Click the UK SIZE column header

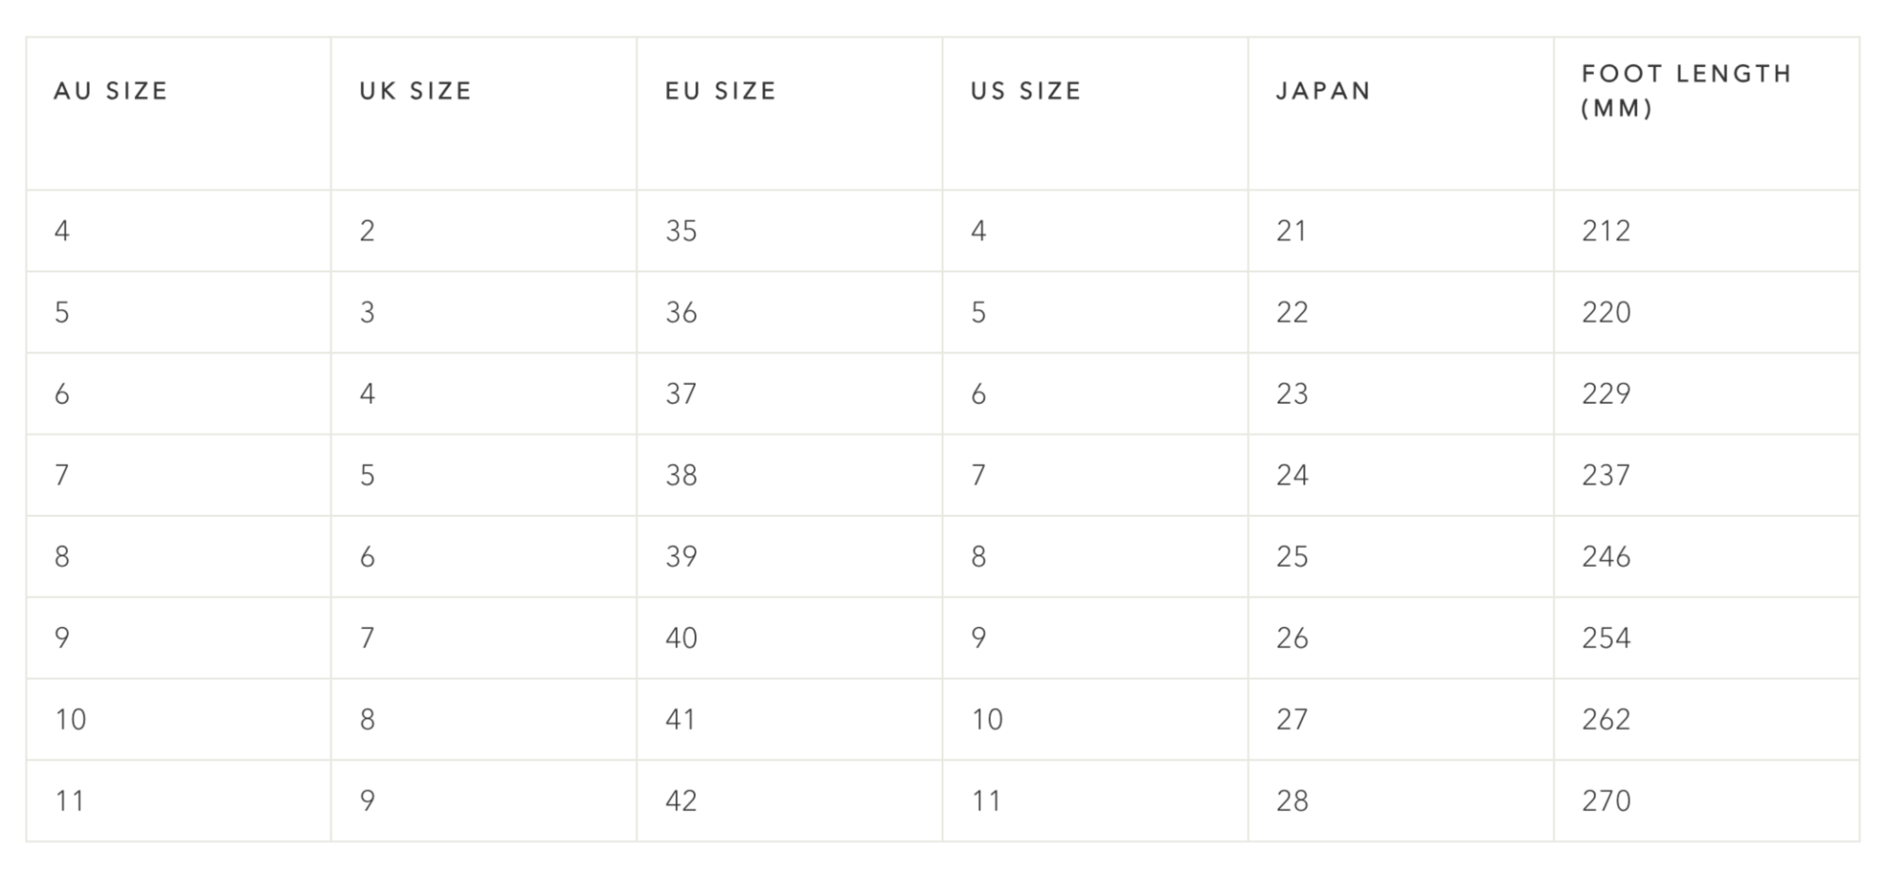pos(415,90)
